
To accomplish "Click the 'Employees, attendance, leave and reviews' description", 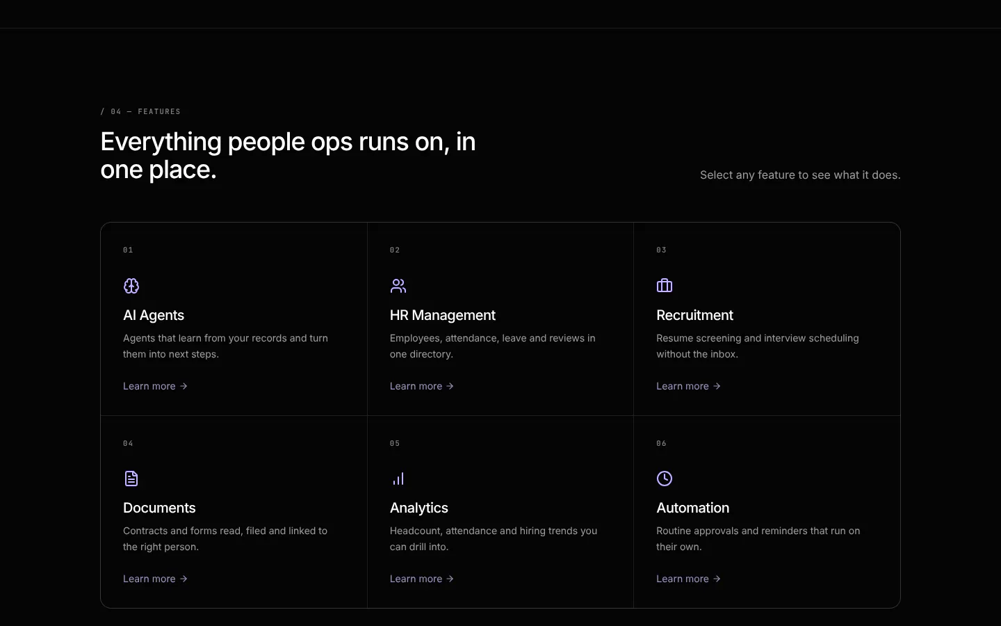I will [493, 346].
